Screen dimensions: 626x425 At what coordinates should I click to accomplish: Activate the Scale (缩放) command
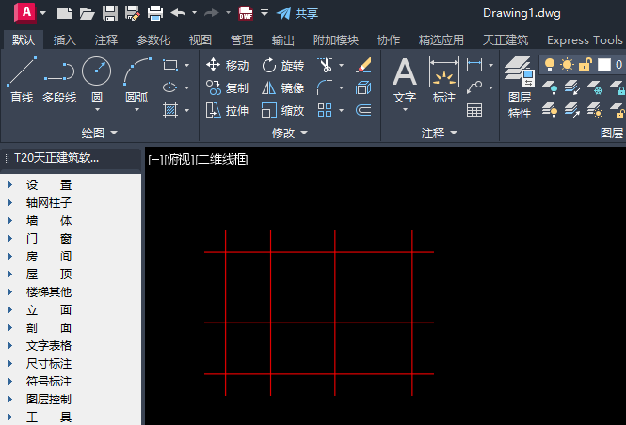click(283, 110)
